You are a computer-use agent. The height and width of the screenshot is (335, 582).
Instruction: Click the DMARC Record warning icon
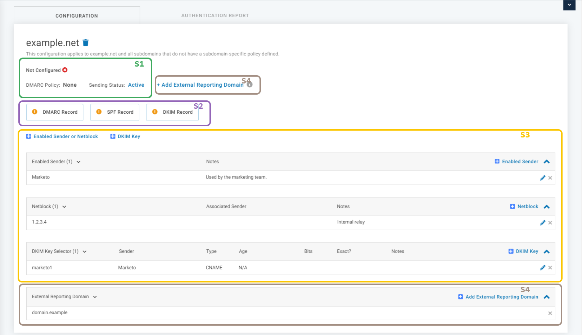[35, 112]
